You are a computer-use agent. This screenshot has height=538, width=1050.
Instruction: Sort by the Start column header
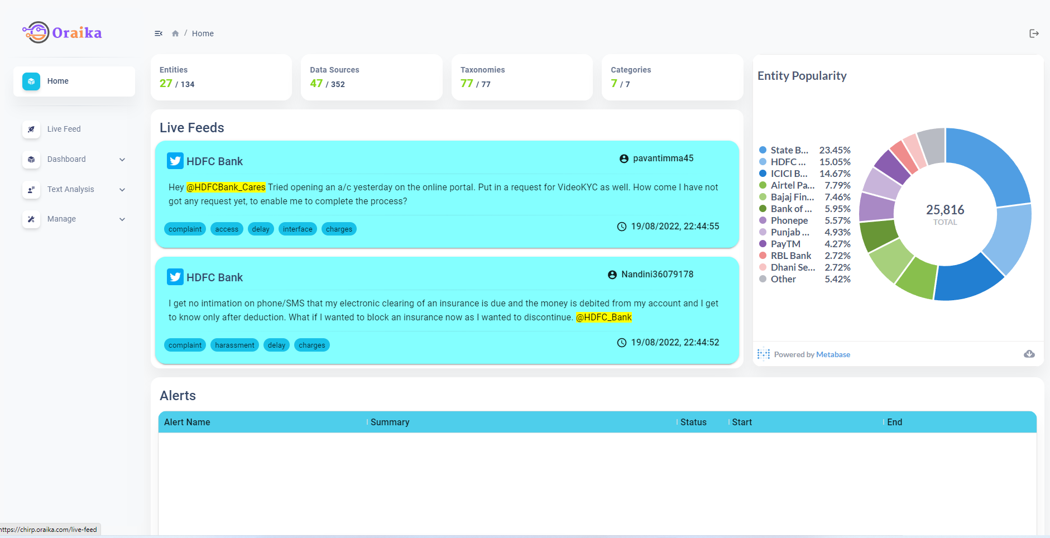pyautogui.click(x=742, y=422)
